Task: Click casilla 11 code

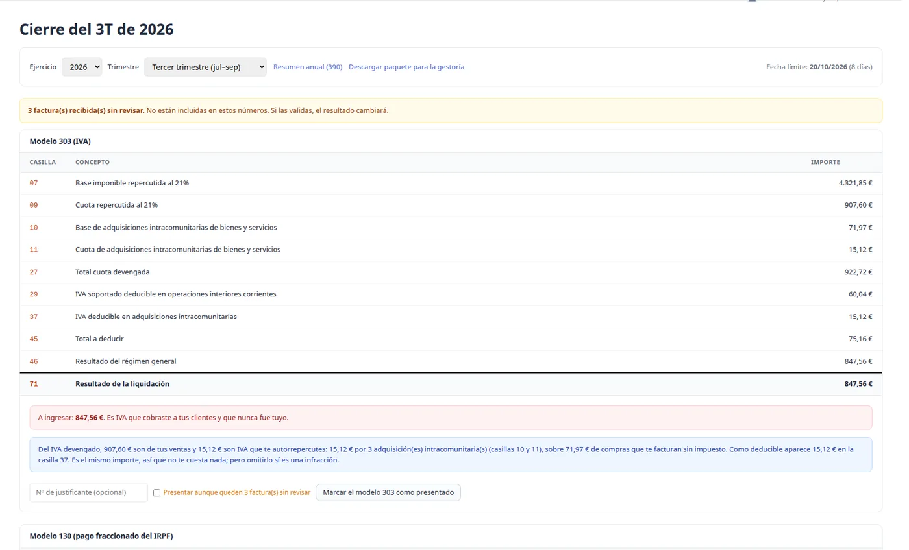Action: (34, 250)
